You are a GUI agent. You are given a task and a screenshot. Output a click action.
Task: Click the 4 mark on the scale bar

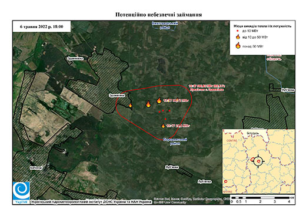tap(289, 201)
